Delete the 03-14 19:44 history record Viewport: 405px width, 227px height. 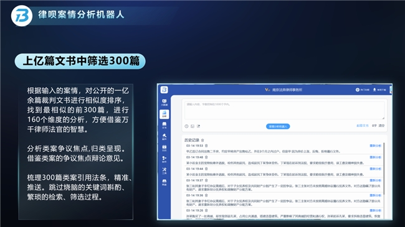tap(206, 169)
